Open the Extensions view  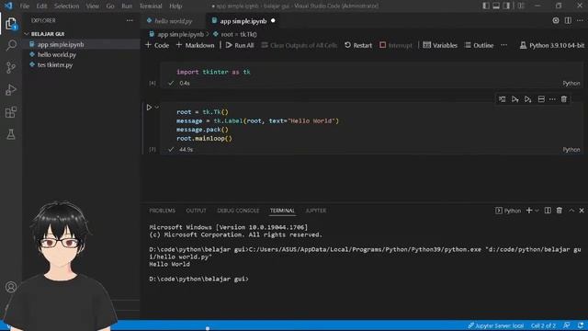pyautogui.click(x=11, y=112)
